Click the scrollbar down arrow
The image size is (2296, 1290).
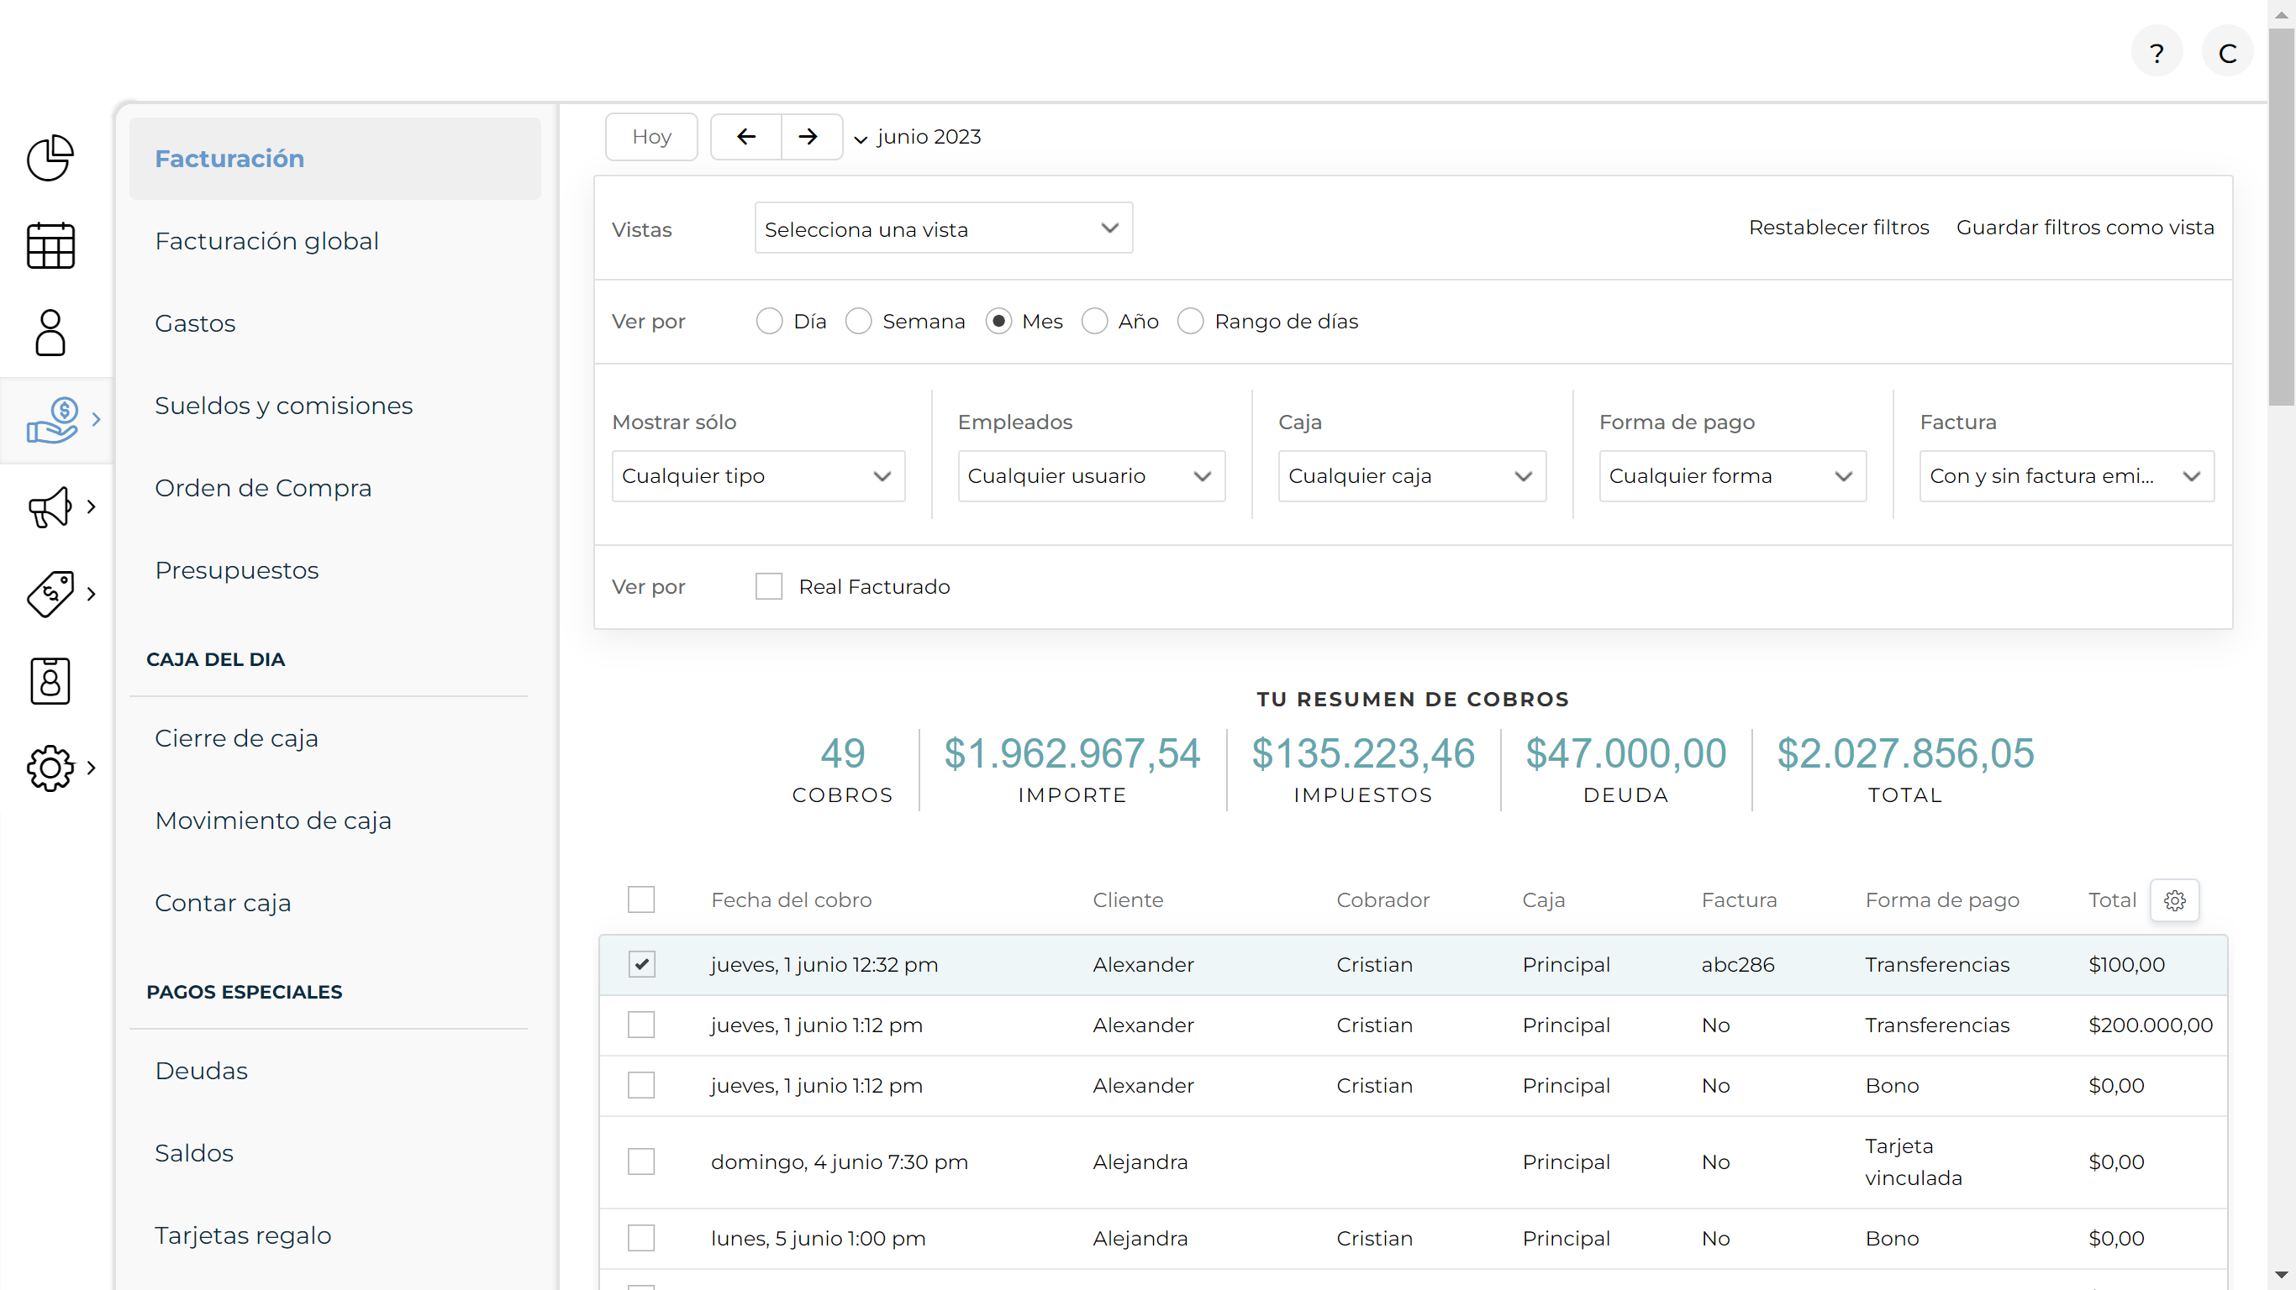(2281, 1276)
